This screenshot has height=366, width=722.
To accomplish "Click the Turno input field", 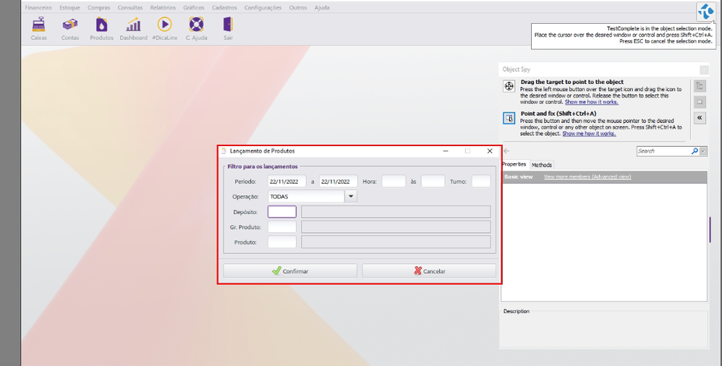I will (x=480, y=182).
